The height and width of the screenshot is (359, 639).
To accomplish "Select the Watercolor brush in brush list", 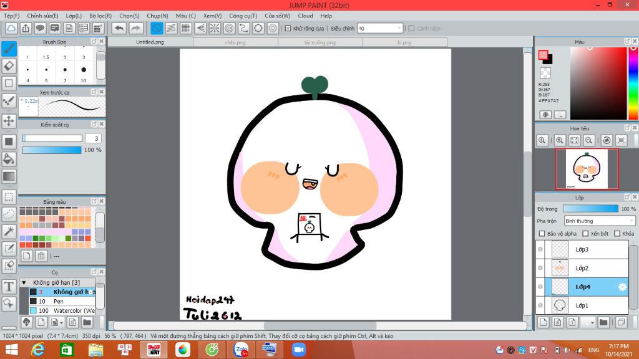I will tap(62, 310).
